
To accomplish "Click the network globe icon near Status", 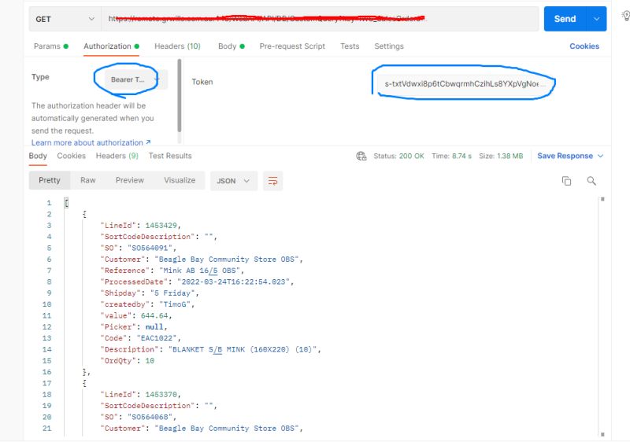I will click(361, 156).
